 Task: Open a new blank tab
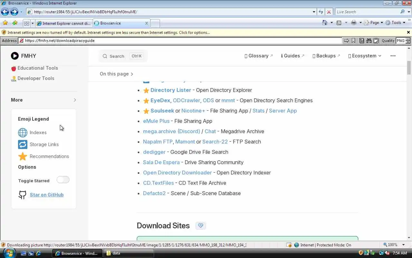pos(155,23)
